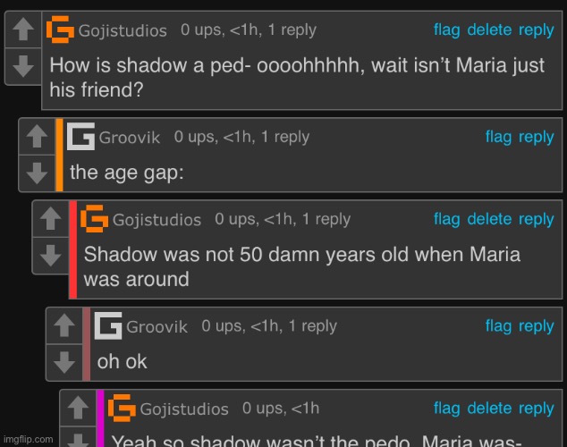Downvote the "How is shadow" comment
Screen dimensions: 567x447
[x=23, y=66]
